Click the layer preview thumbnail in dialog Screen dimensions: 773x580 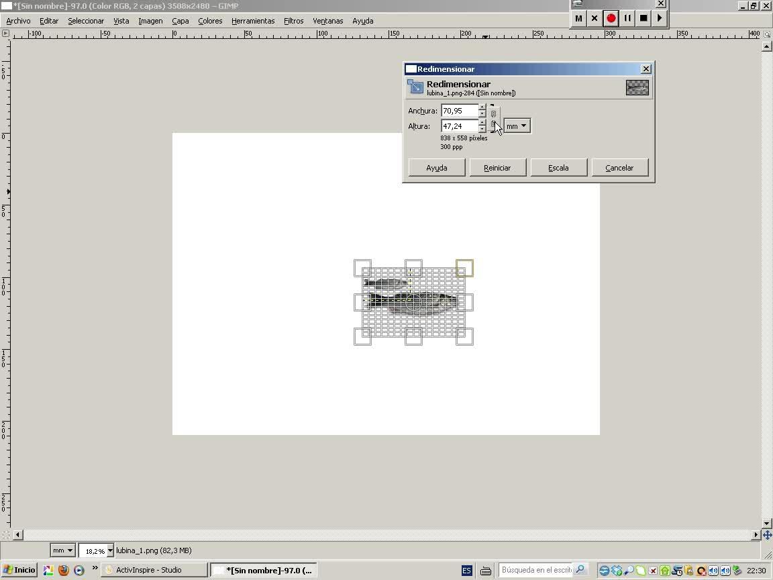click(637, 88)
